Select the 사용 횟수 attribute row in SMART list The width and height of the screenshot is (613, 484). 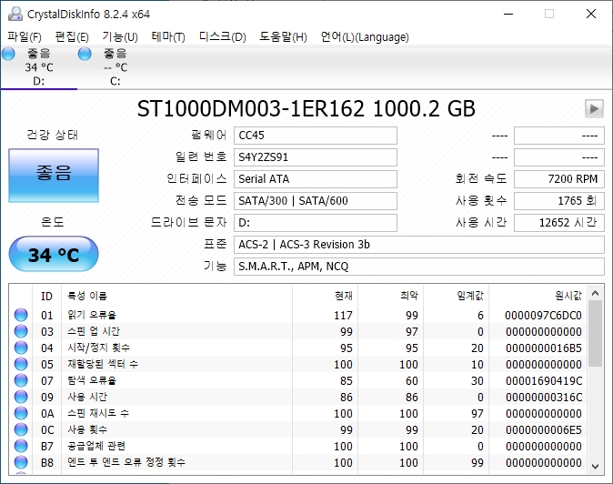tap(298, 430)
